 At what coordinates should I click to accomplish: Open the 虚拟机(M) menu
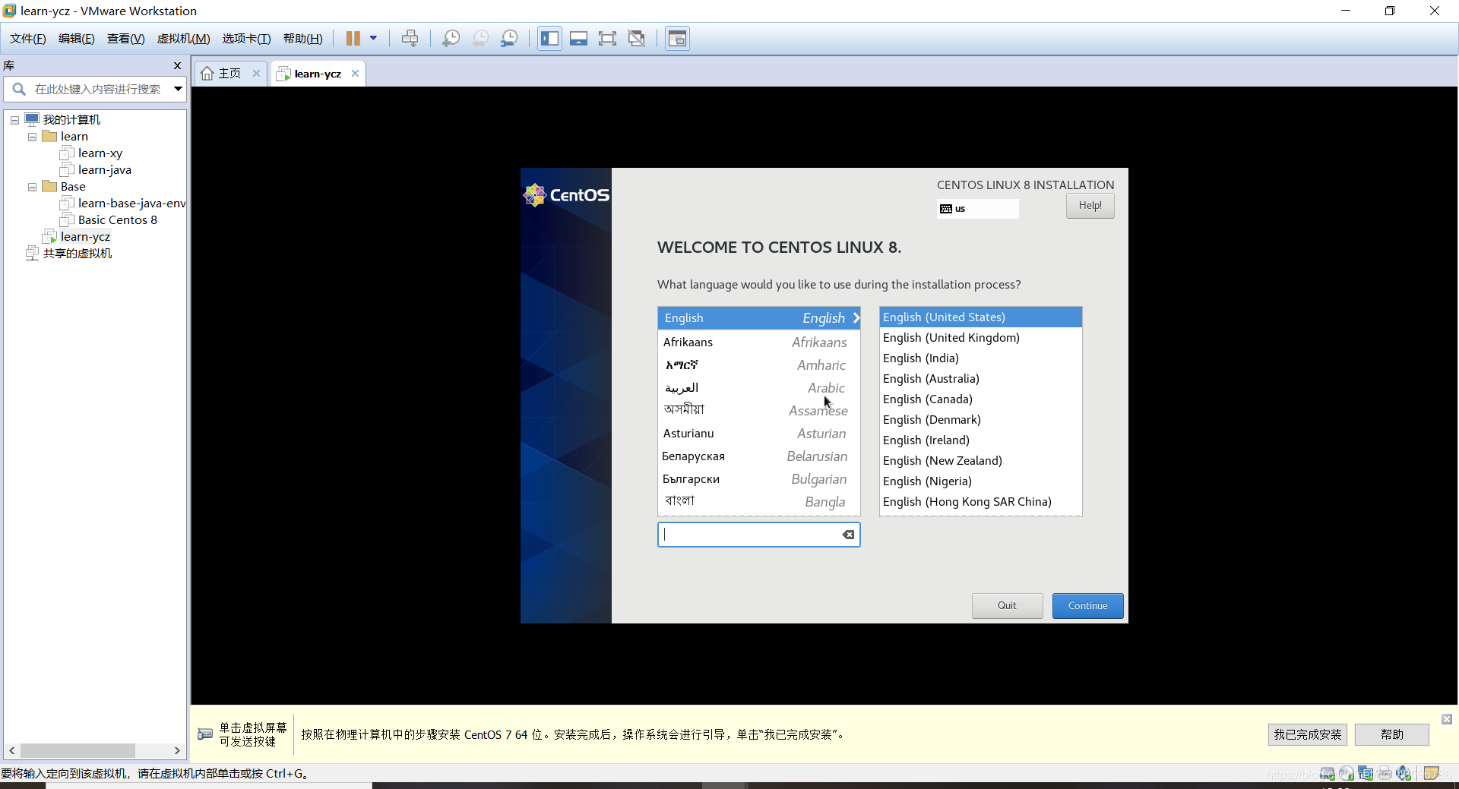pos(183,39)
